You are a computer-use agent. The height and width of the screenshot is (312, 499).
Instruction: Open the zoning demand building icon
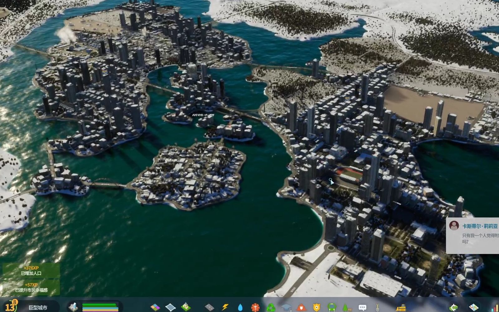[73, 306]
